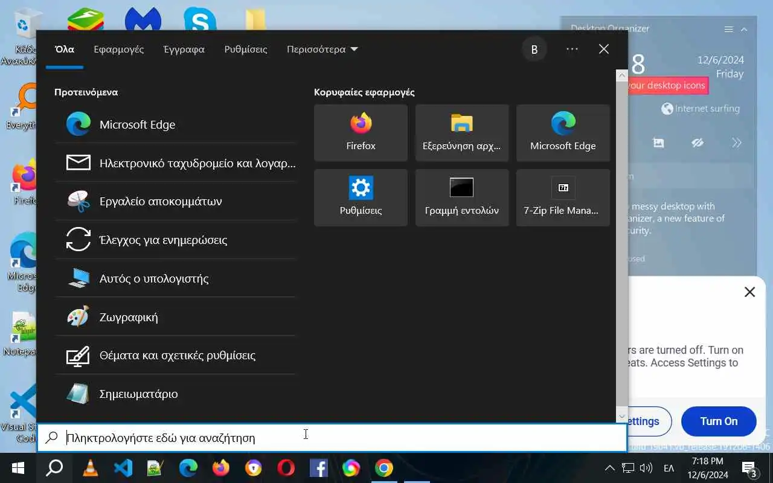Open the taskbar clock and date
773x483 pixels.
(x=707, y=468)
